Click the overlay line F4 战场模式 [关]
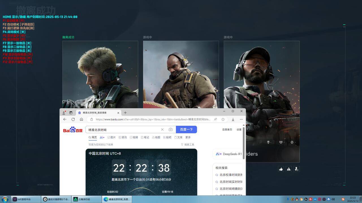Viewport: 362px width, 203px height. tap(14, 32)
